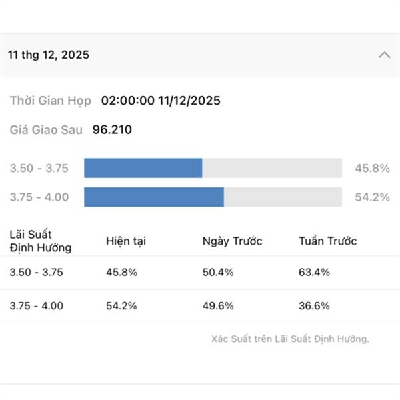Click the Giá Giao Sau label
Screen dimensions: 400x400
pyautogui.click(x=46, y=130)
